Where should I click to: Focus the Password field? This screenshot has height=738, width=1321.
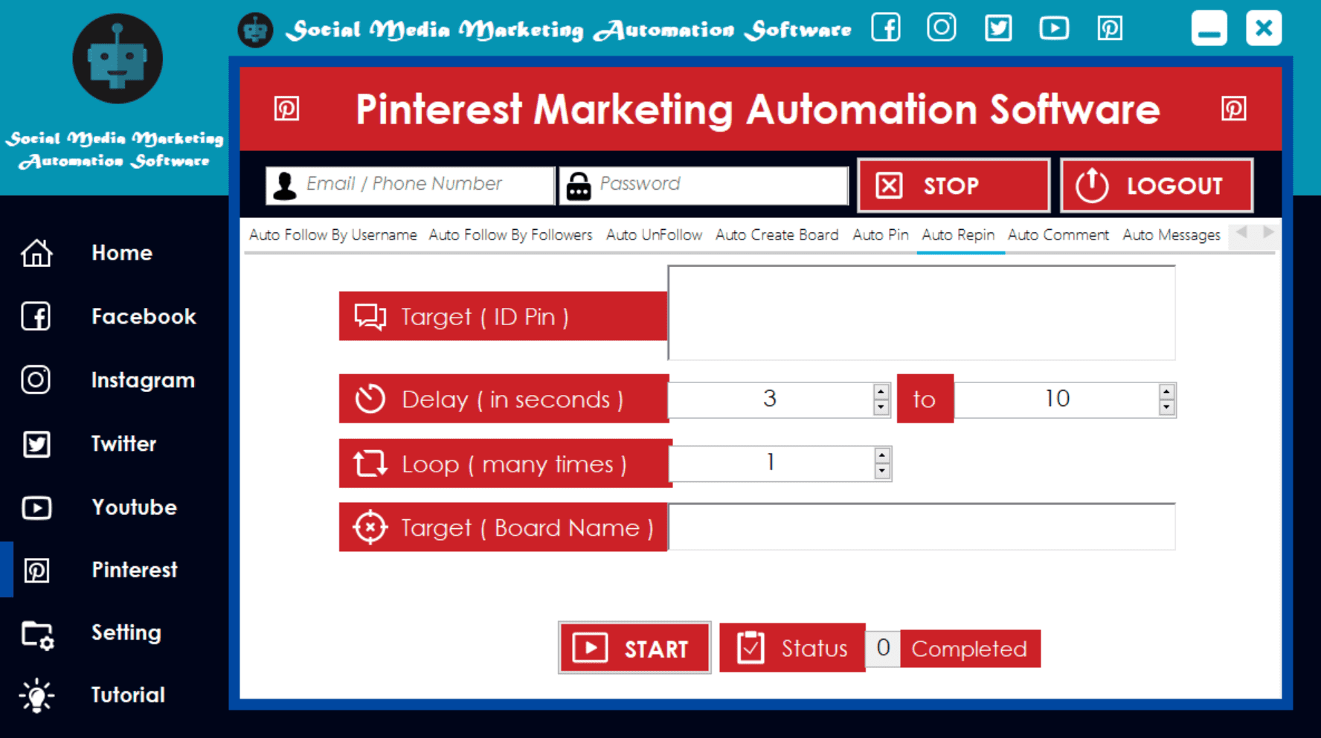click(x=704, y=184)
